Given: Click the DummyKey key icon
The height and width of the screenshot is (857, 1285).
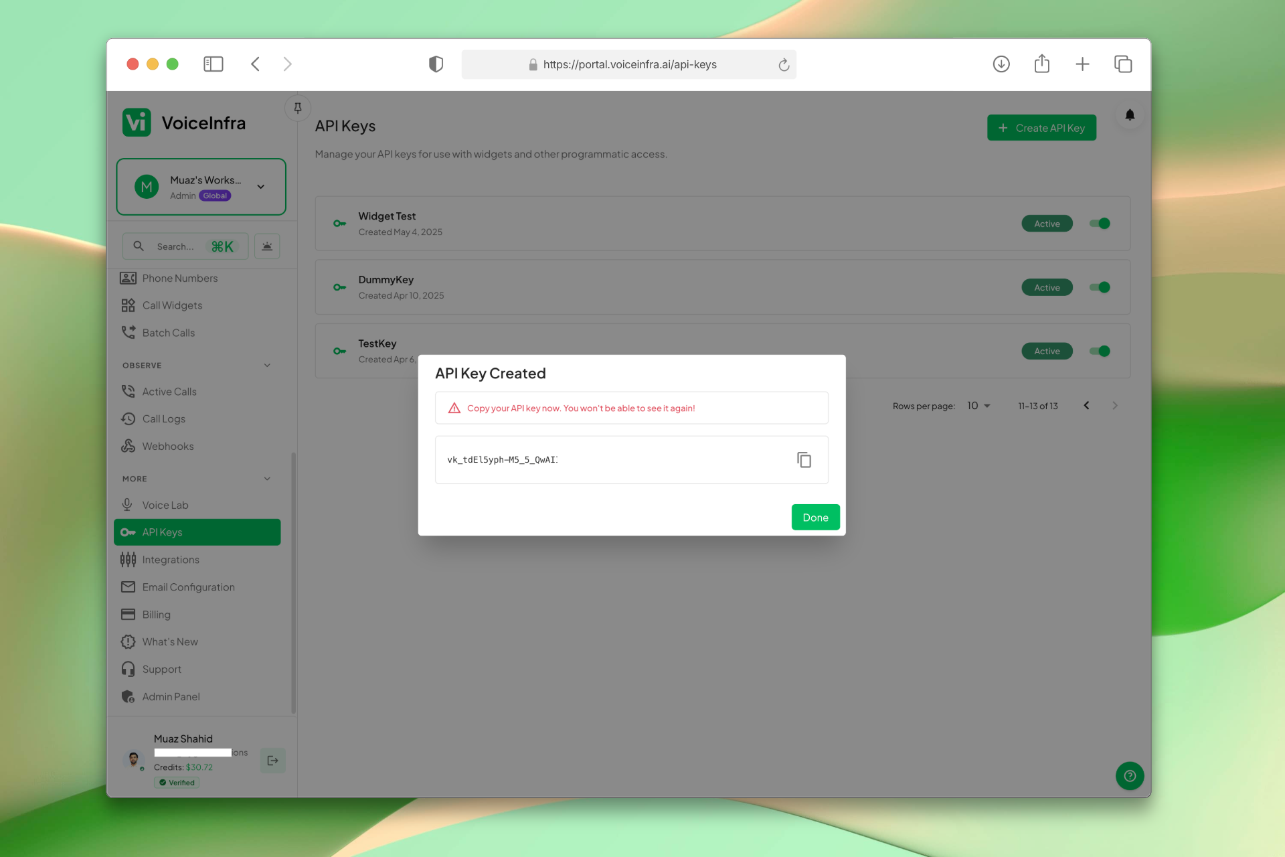Looking at the screenshot, I should pyautogui.click(x=339, y=287).
